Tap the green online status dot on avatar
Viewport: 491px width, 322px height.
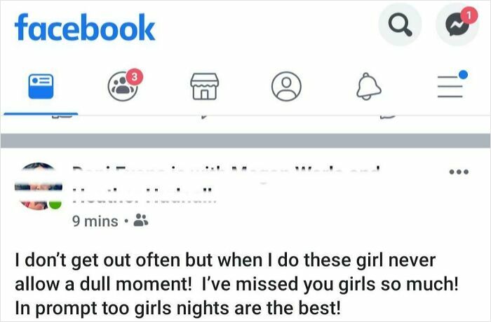point(55,204)
